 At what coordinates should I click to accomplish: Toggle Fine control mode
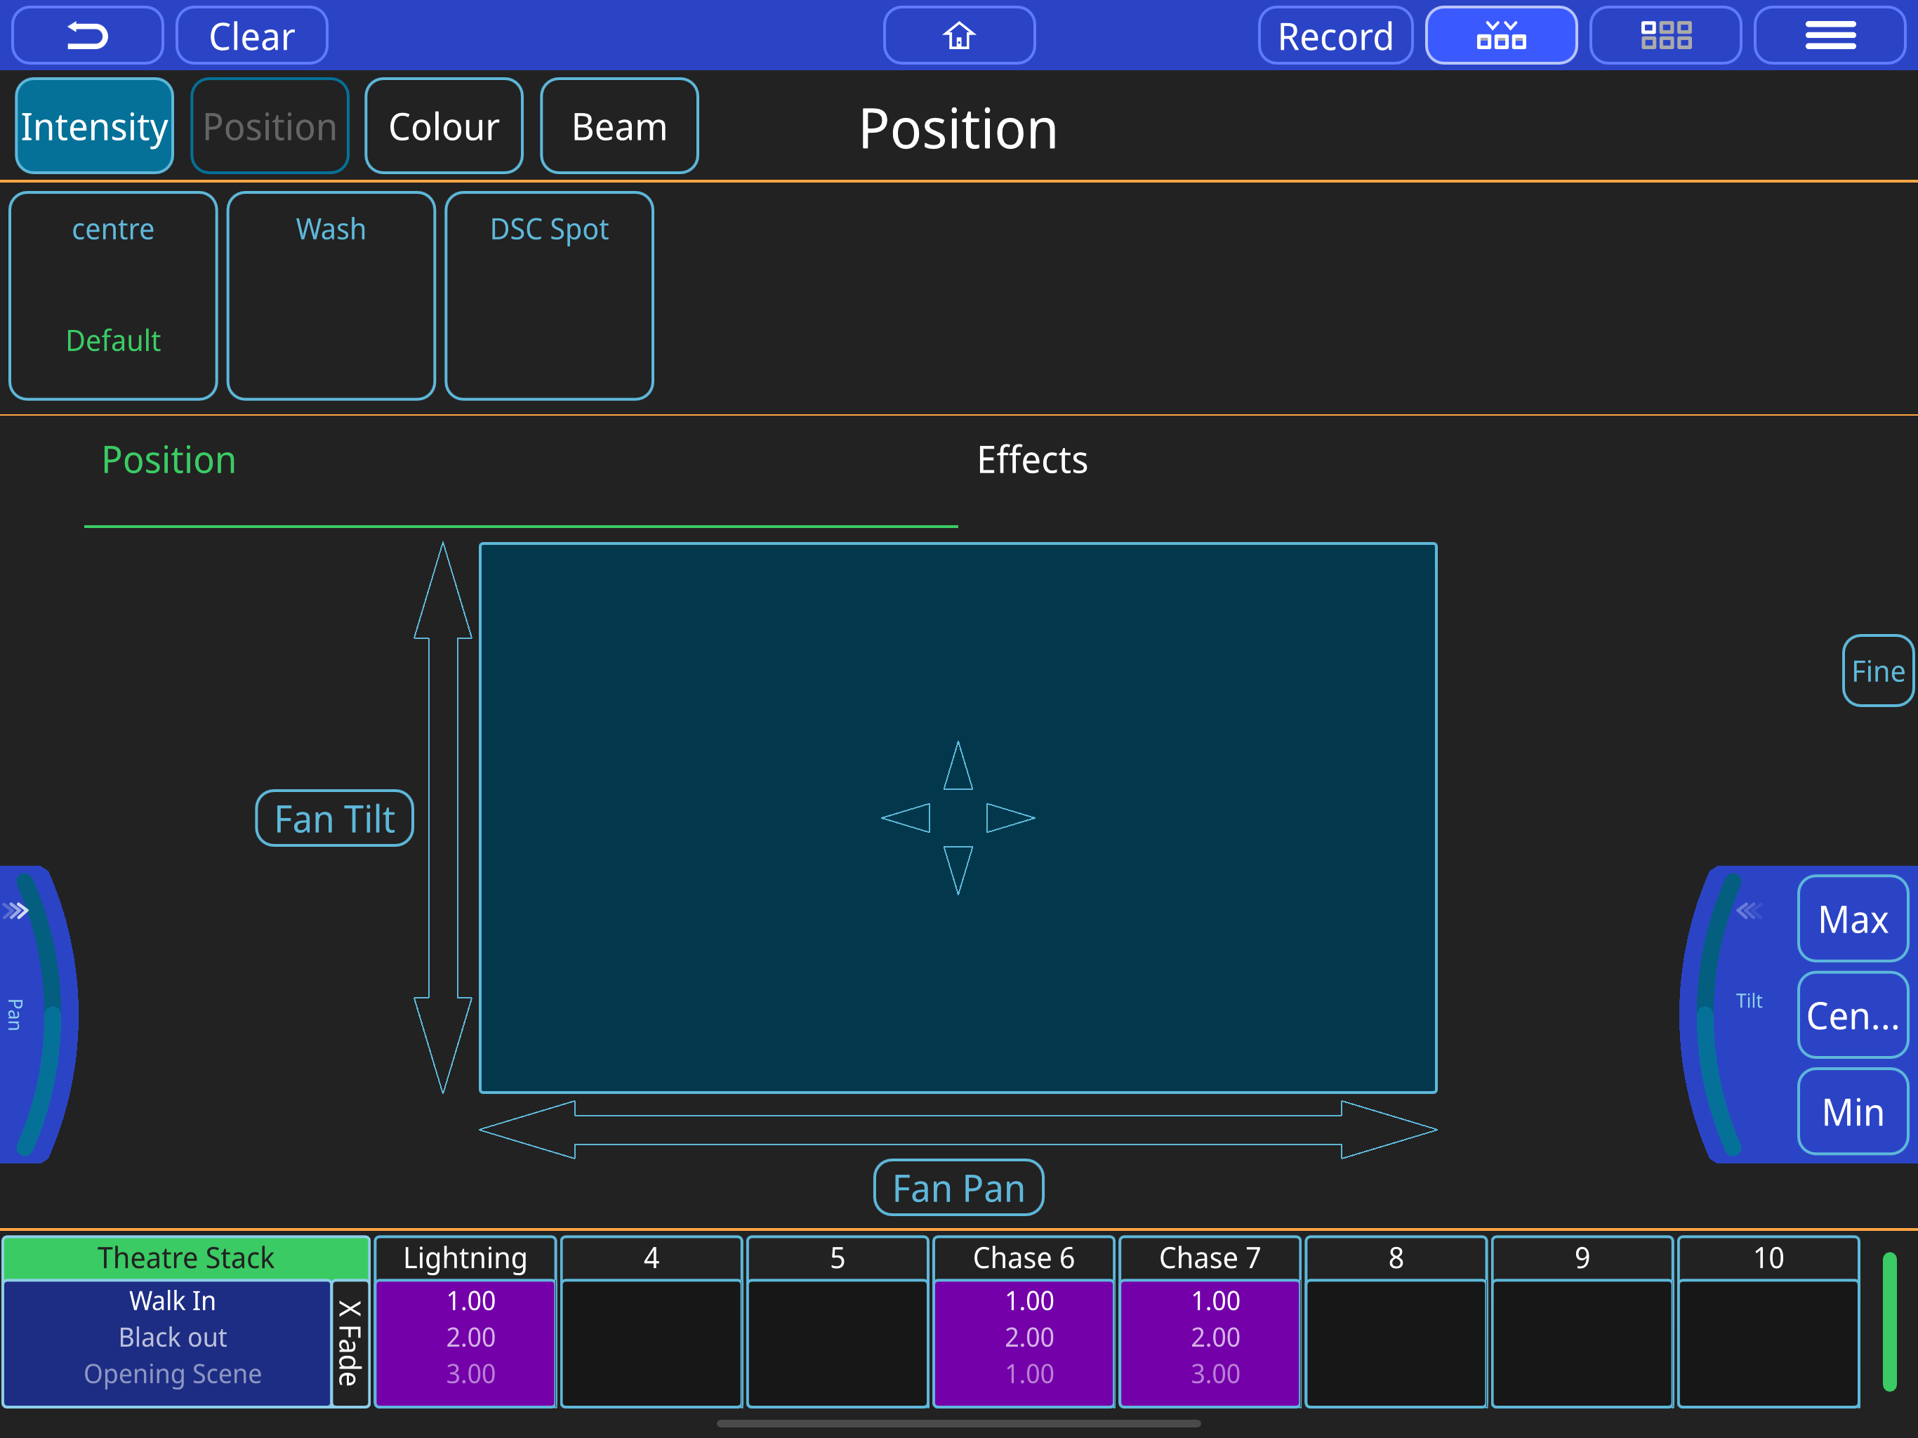tap(1877, 671)
